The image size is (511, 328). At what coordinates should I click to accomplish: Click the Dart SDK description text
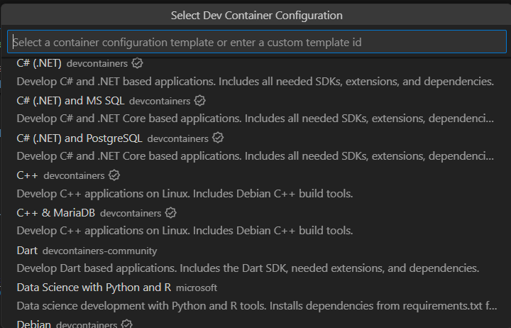(x=248, y=268)
